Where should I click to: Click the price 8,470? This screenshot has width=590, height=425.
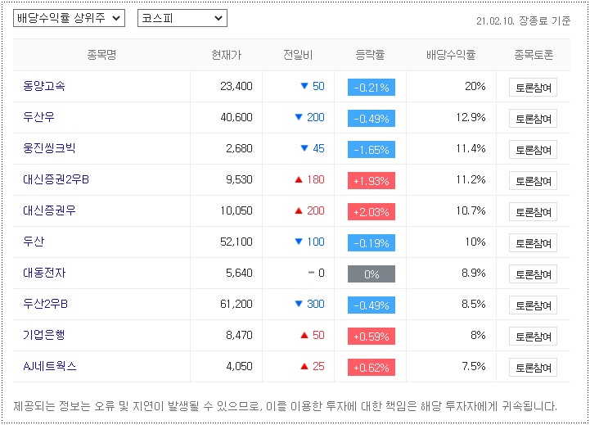click(239, 336)
